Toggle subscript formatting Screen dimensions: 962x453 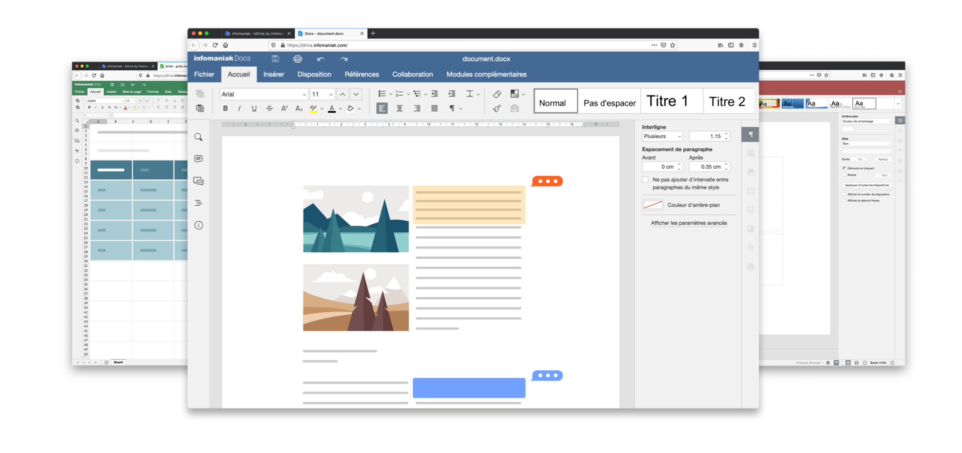[x=299, y=108]
